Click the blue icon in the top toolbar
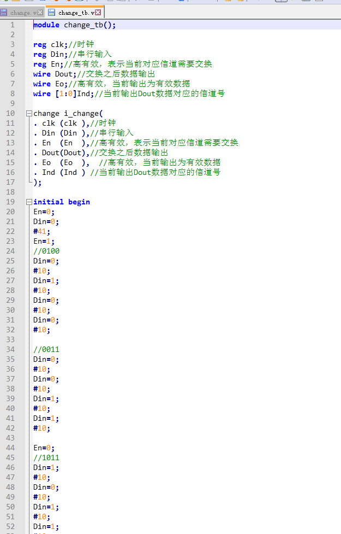 pyautogui.click(x=180, y=2)
